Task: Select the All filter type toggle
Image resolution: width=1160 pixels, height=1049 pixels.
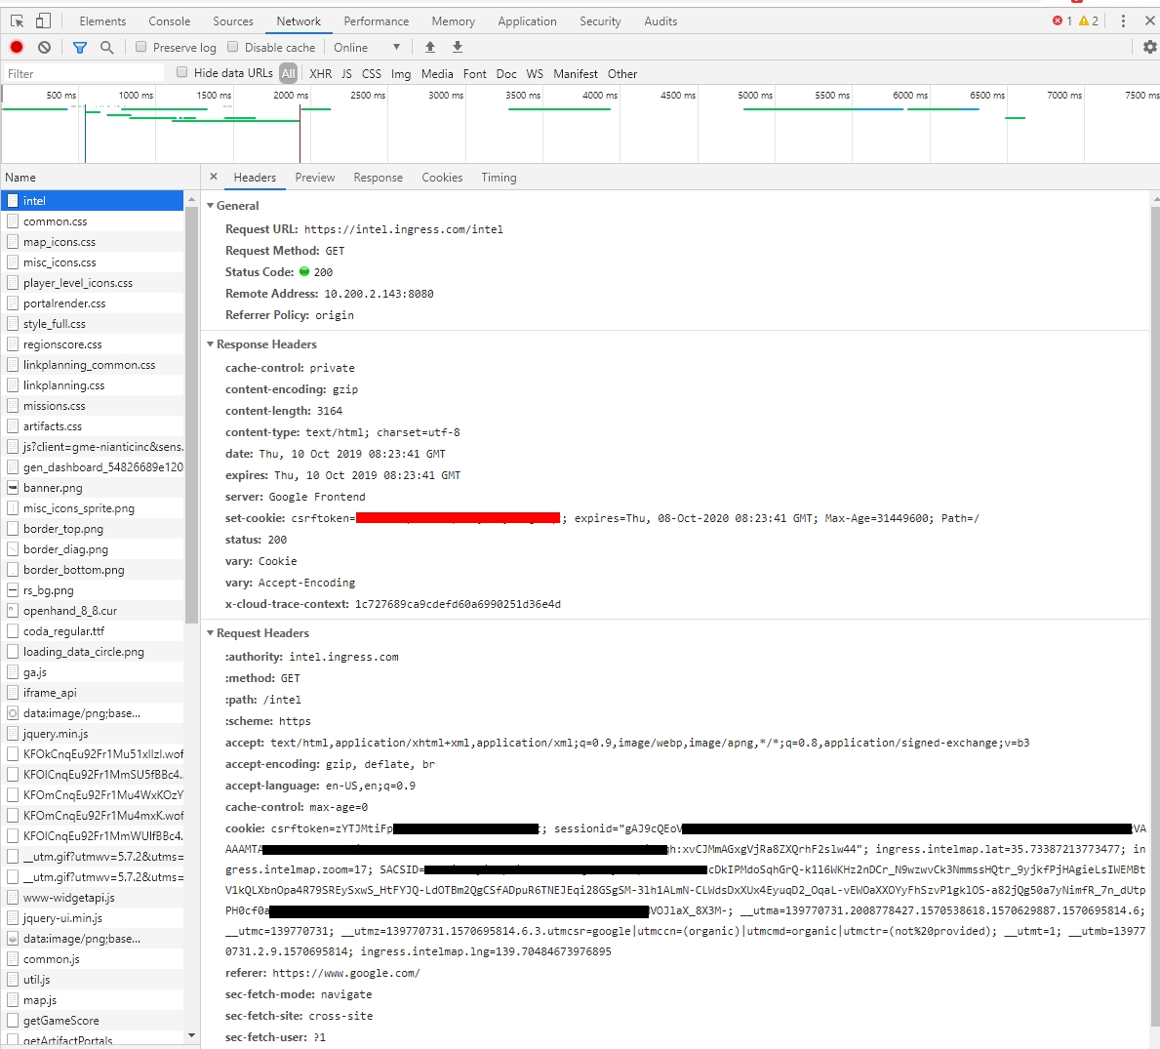Action: (x=289, y=73)
